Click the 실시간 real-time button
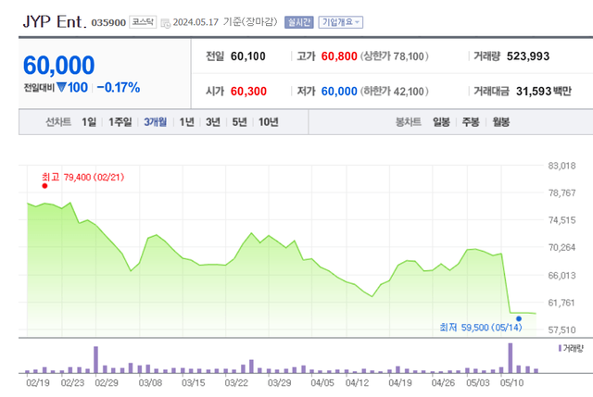Viewport: 593px width, 397px height. [x=298, y=21]
